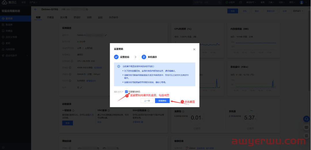
Task: Copy the instance IP beside Debian-Q15Q title
Action: point(87,9)
